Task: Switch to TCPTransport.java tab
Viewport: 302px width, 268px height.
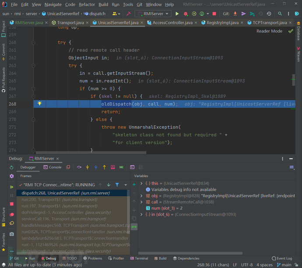Action: pyautogui.click(x=270, y=23)
